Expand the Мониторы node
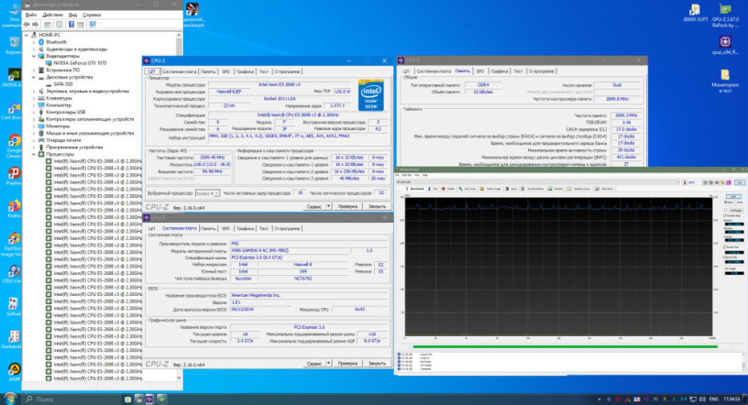Screen dimensions: 748x405 pos(34,126)
